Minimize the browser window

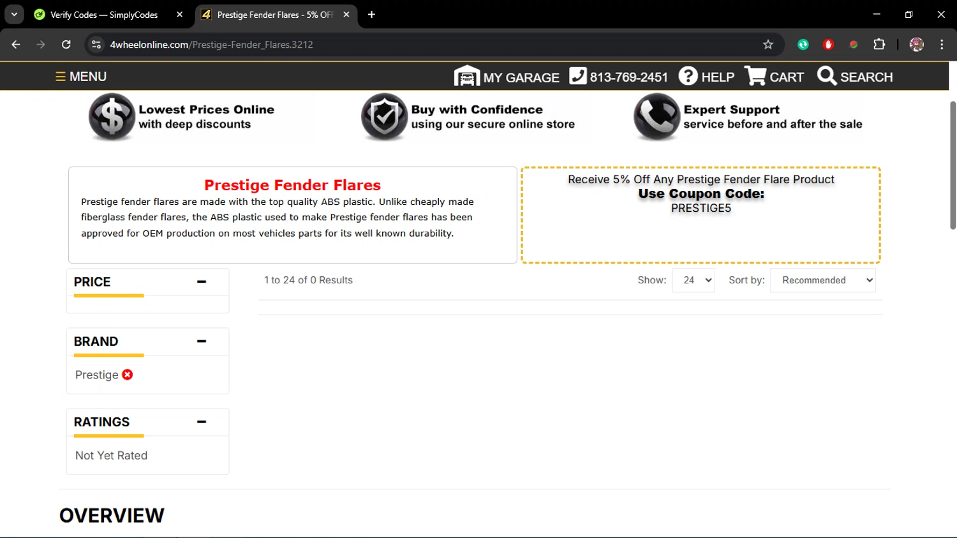click(877, 15)
